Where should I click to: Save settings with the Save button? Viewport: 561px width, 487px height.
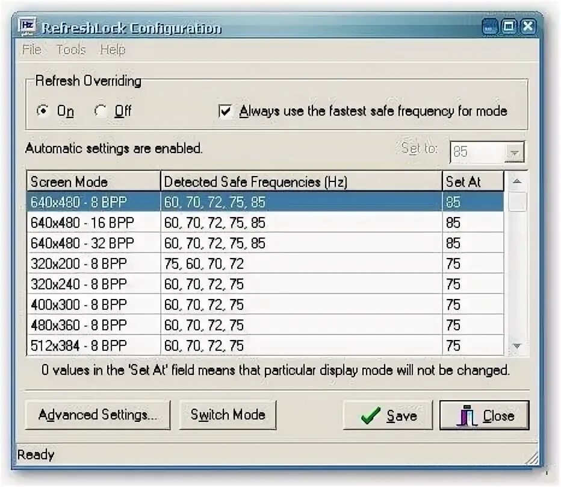(388, 415)
